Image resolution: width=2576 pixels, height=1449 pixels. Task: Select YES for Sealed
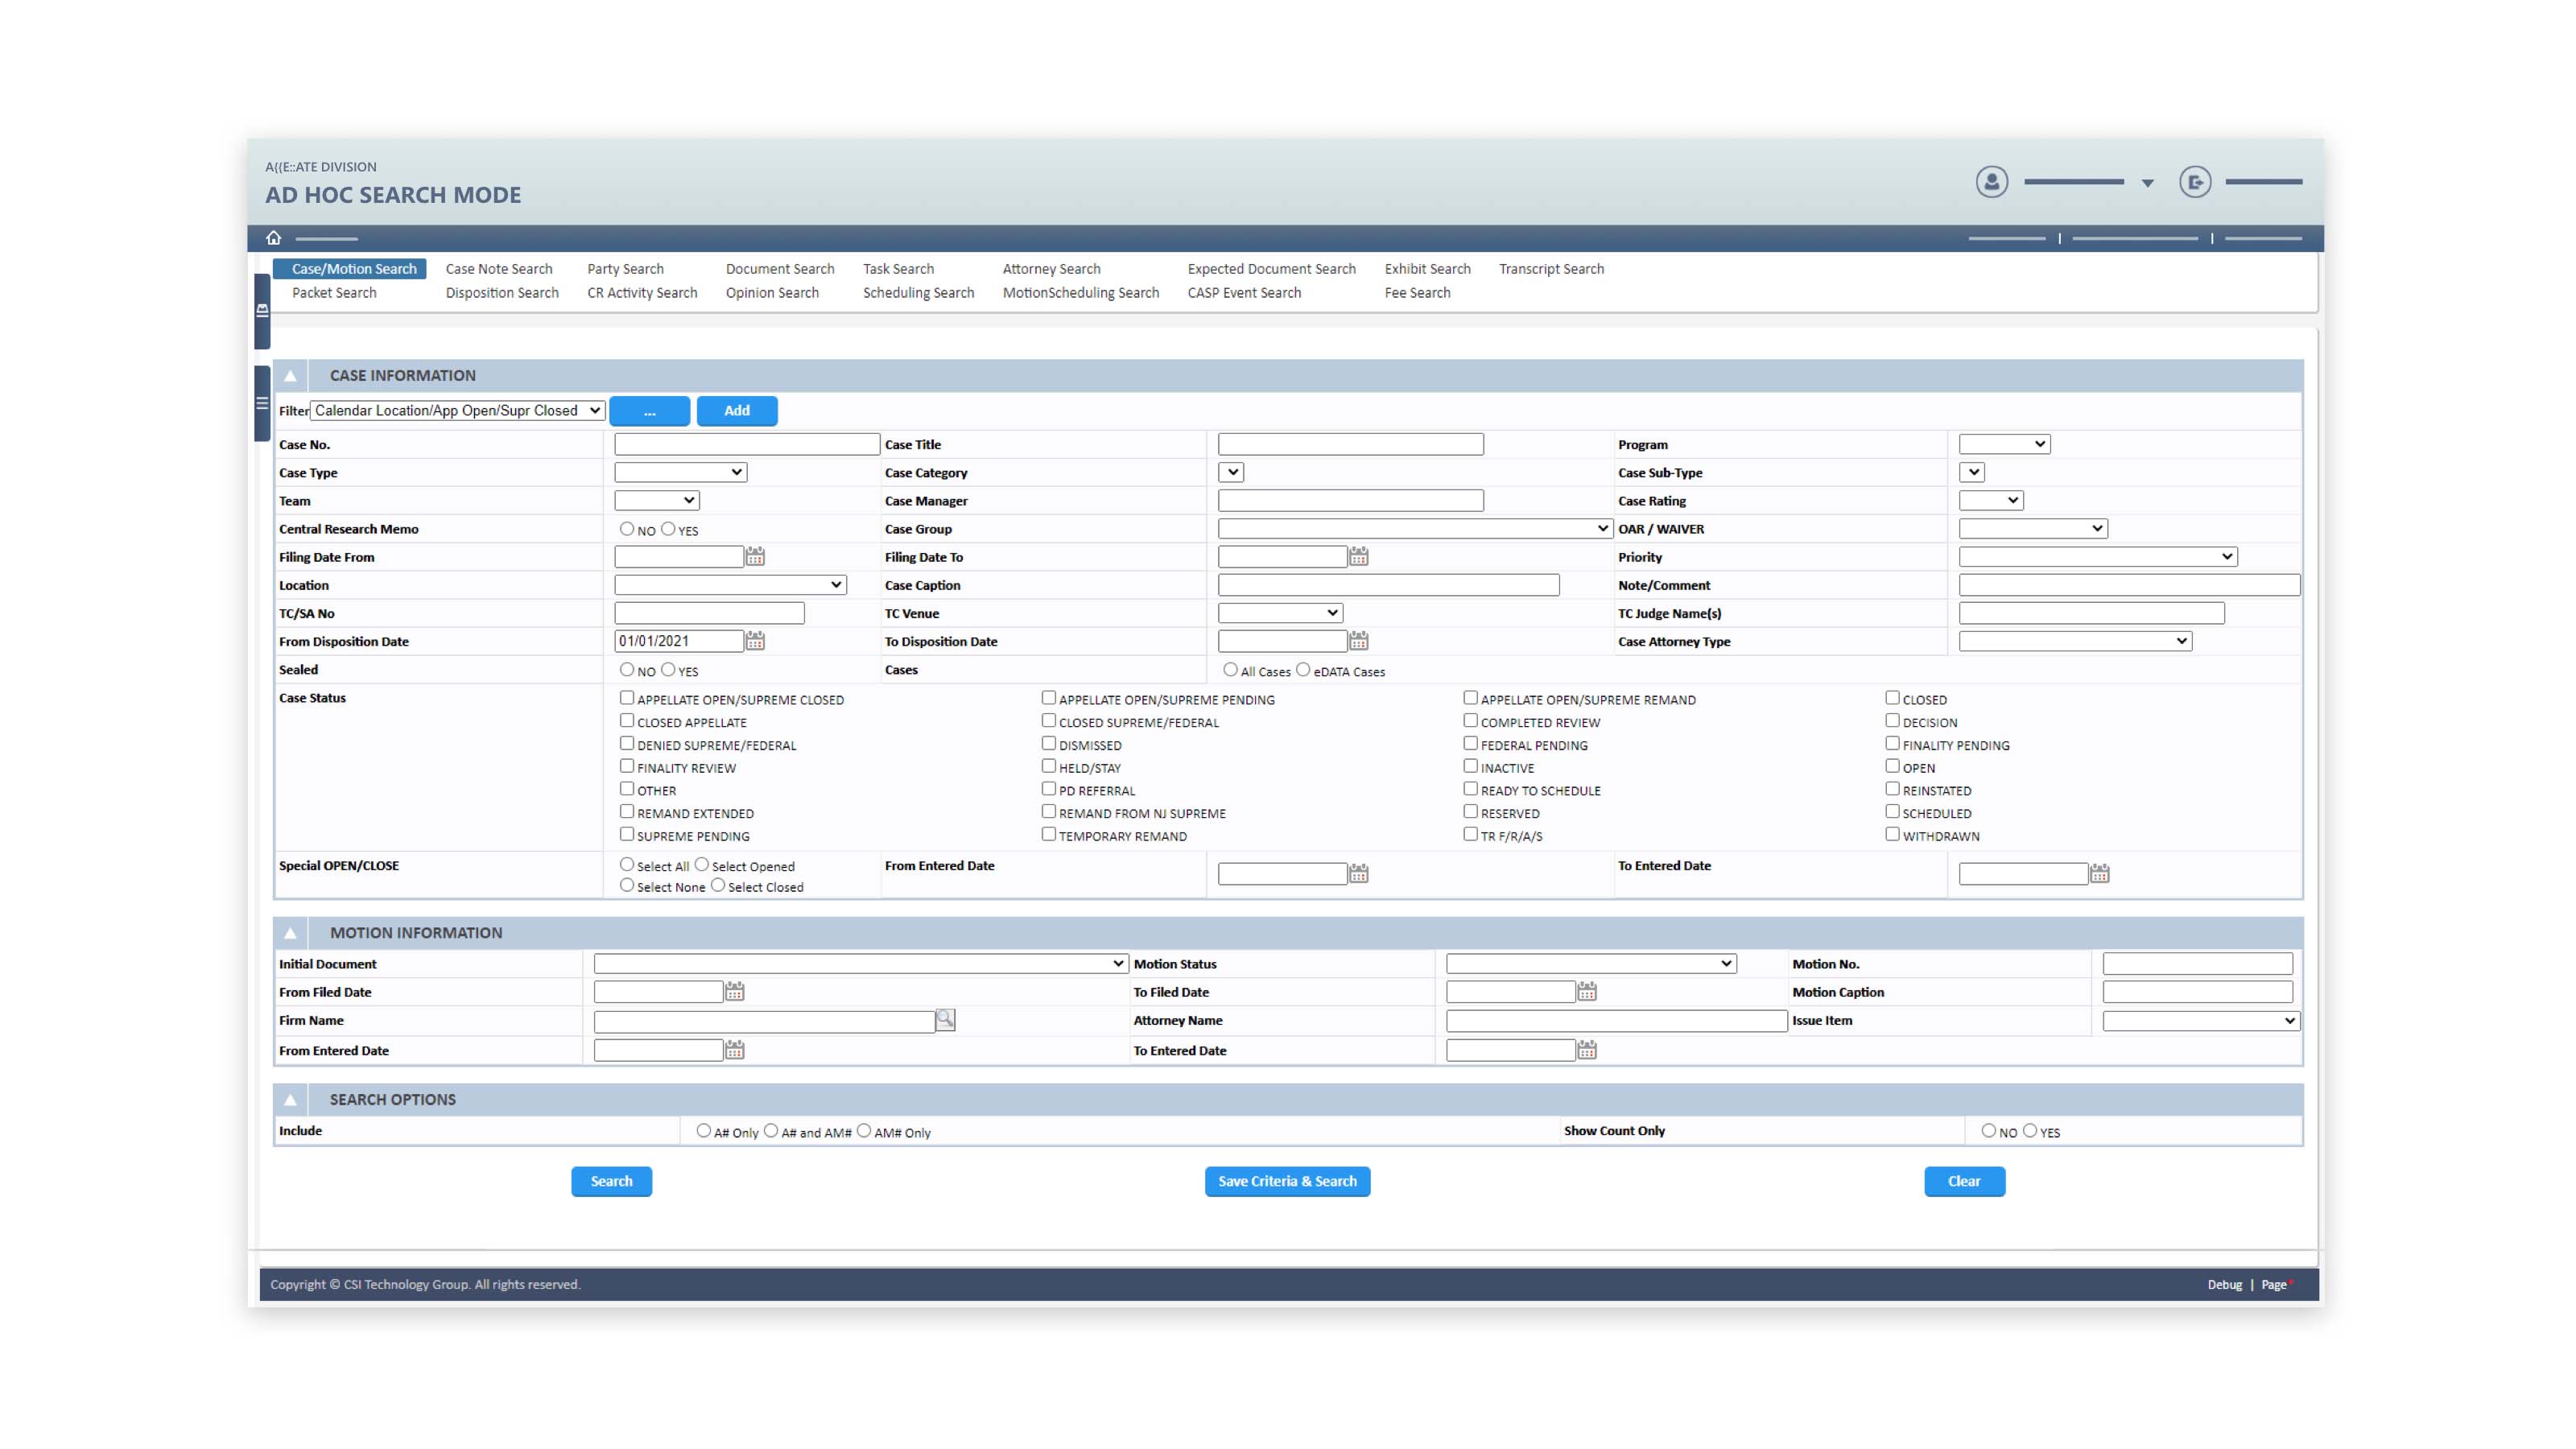point(668,670)
